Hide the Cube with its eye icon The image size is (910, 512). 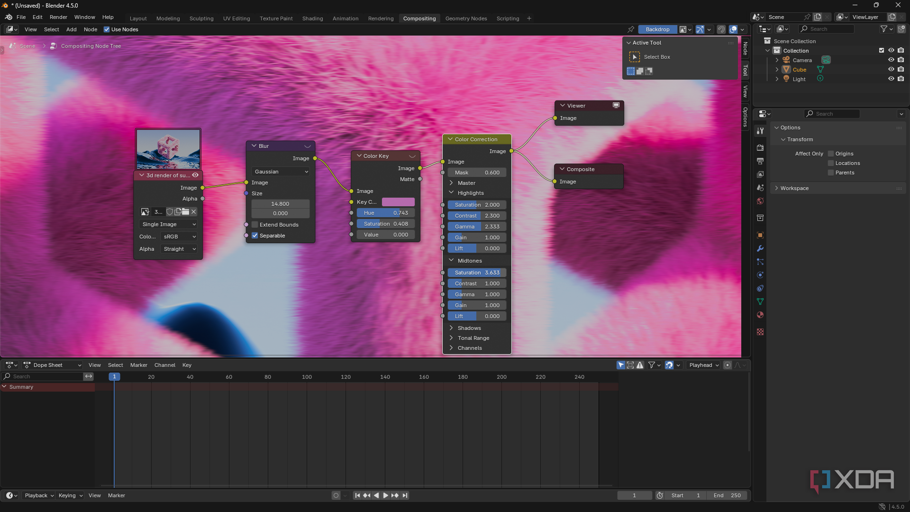[x=891, y=69]
